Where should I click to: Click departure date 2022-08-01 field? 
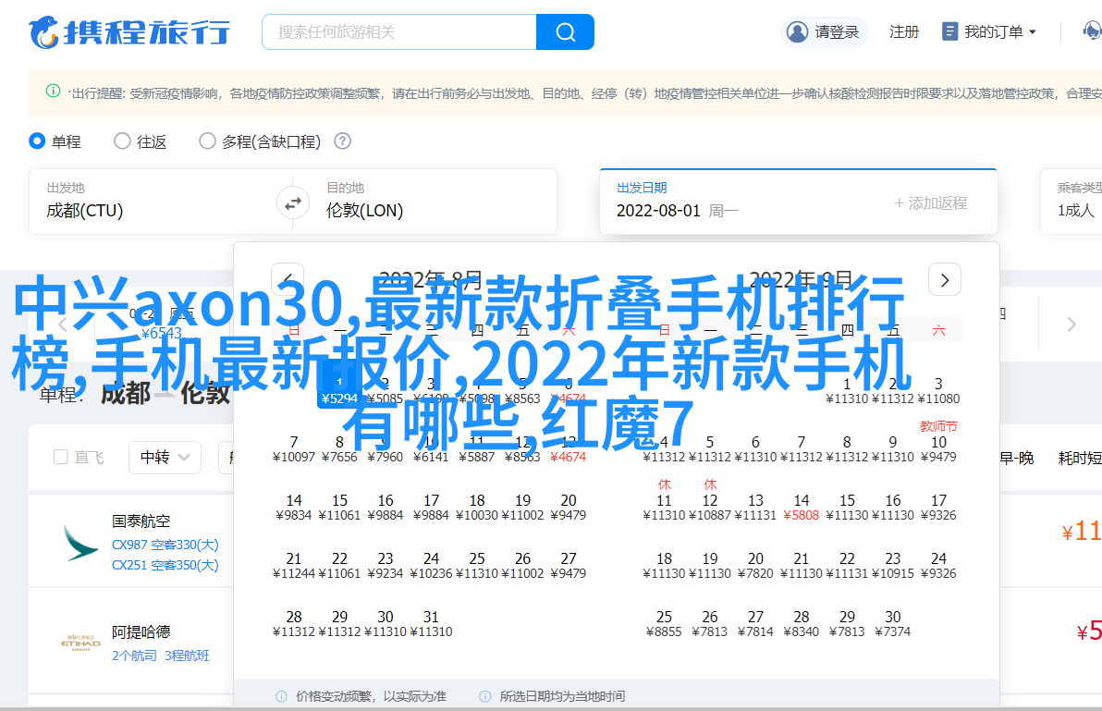tap(677, 210)
